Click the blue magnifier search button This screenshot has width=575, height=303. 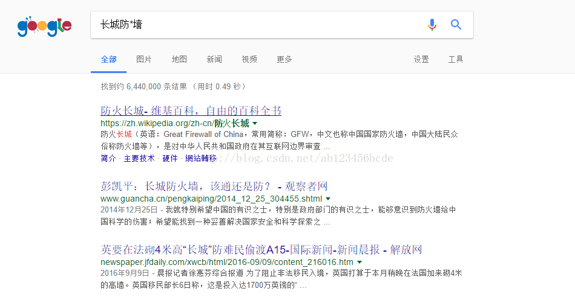456,25
